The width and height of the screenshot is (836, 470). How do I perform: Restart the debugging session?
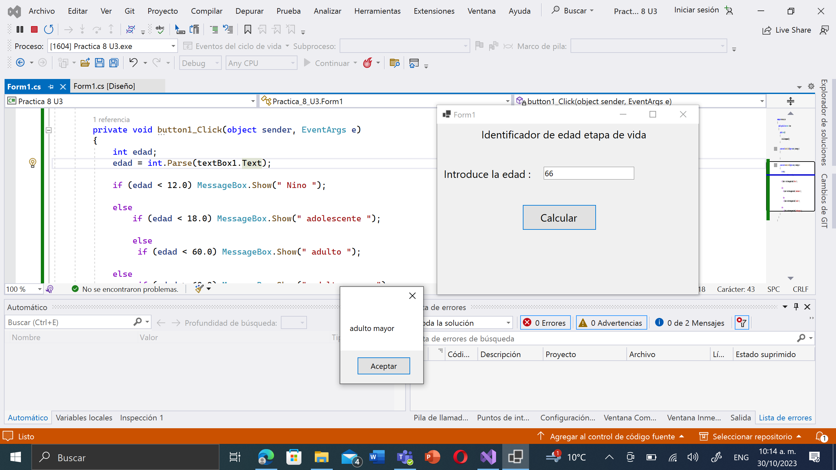[x=49, y=29]
